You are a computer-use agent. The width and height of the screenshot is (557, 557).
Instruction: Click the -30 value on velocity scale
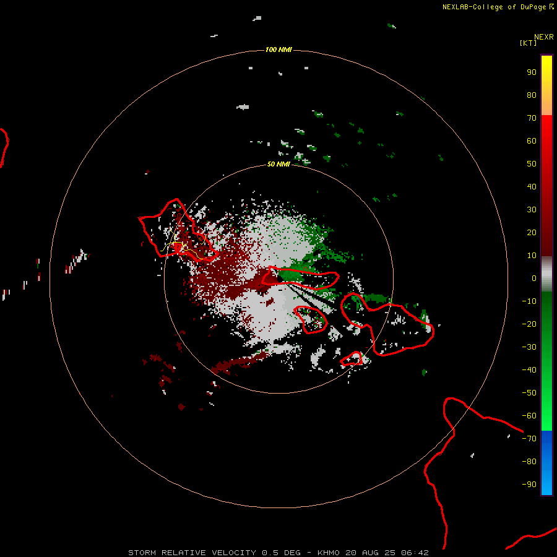529,347
